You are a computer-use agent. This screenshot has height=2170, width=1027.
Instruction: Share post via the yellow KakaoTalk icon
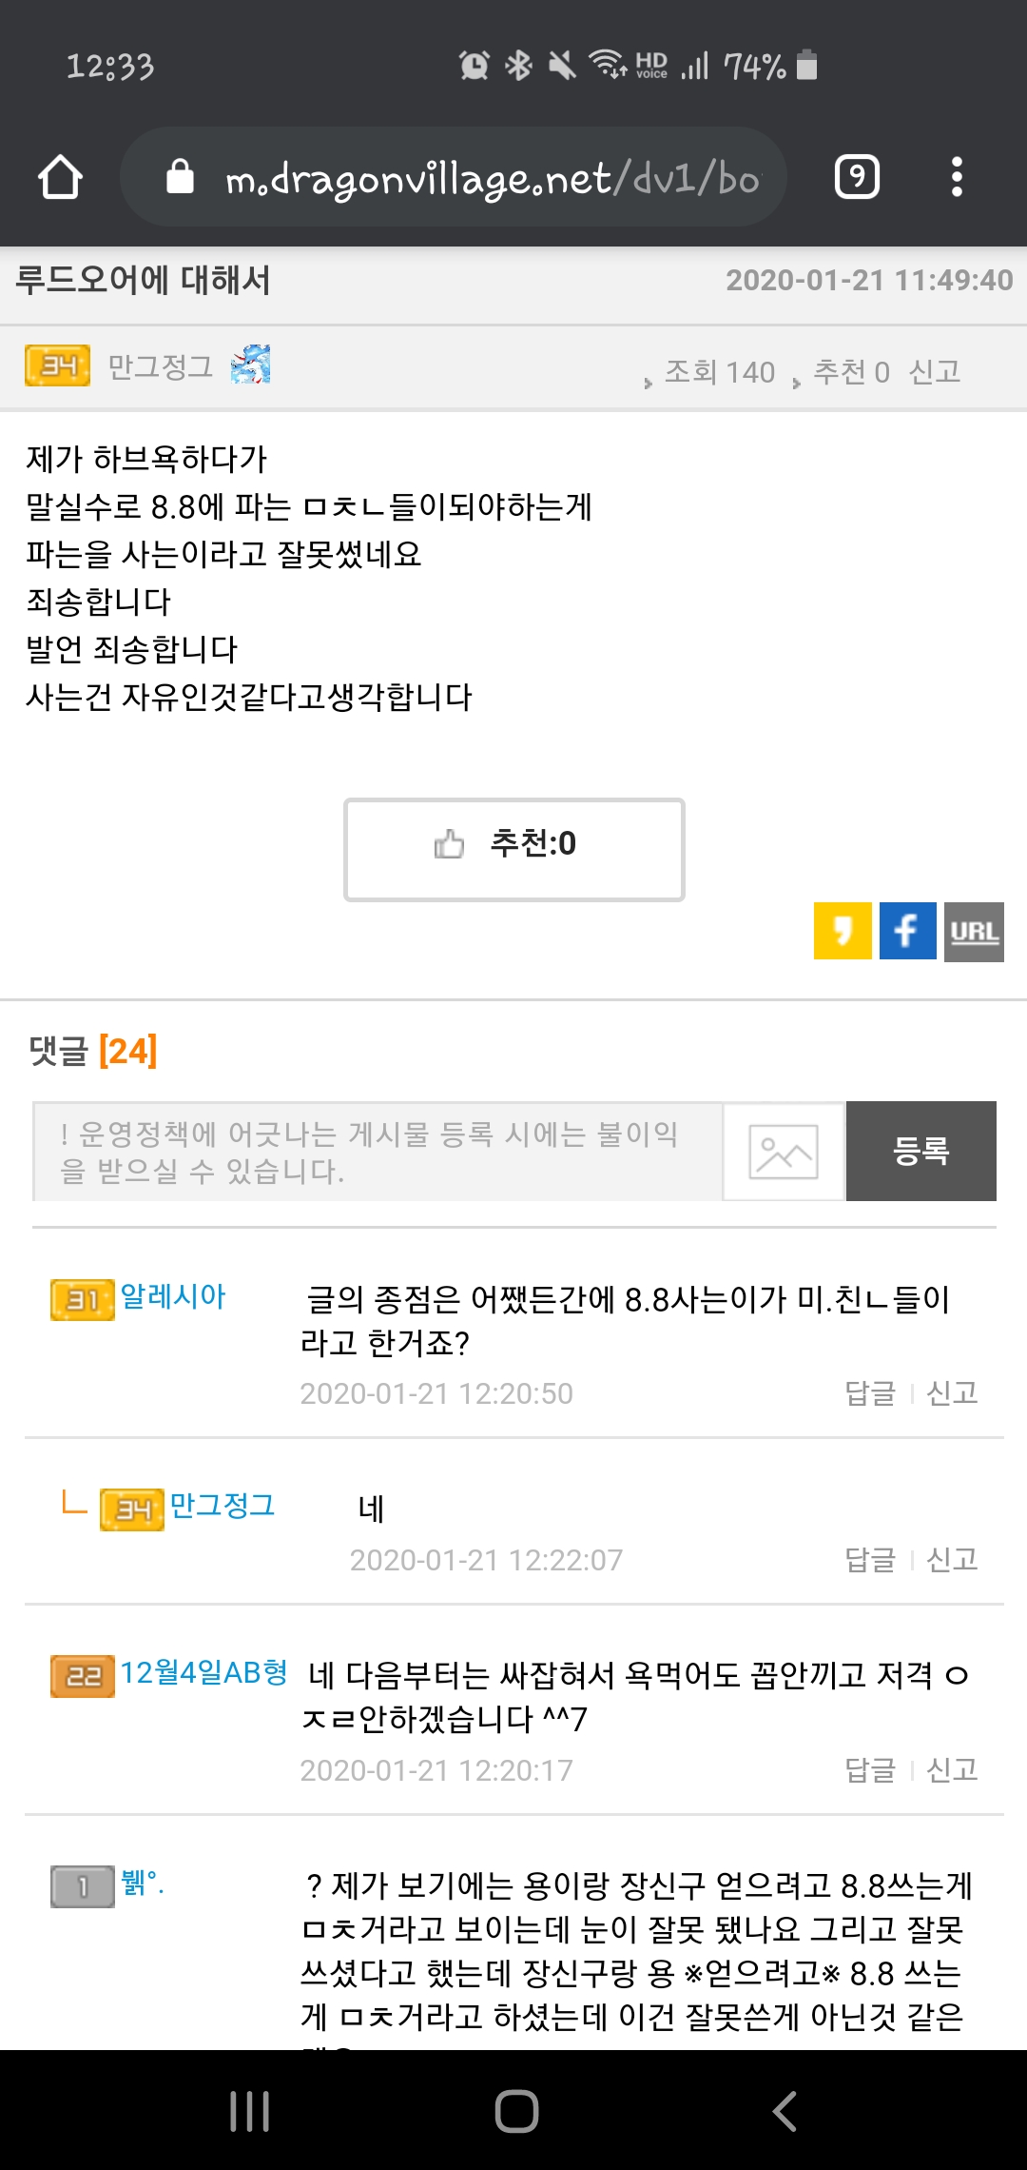(843, 931)
